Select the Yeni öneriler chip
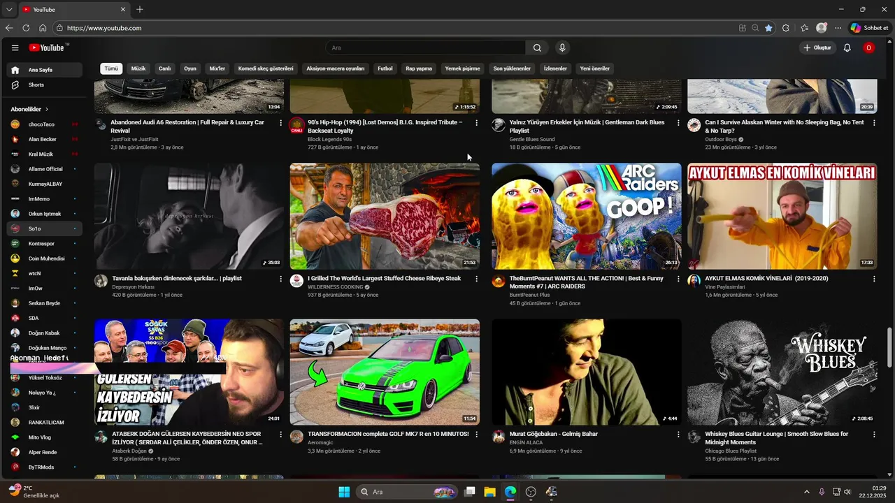This screenshot has width=895, height=503. tap(595, 68)
